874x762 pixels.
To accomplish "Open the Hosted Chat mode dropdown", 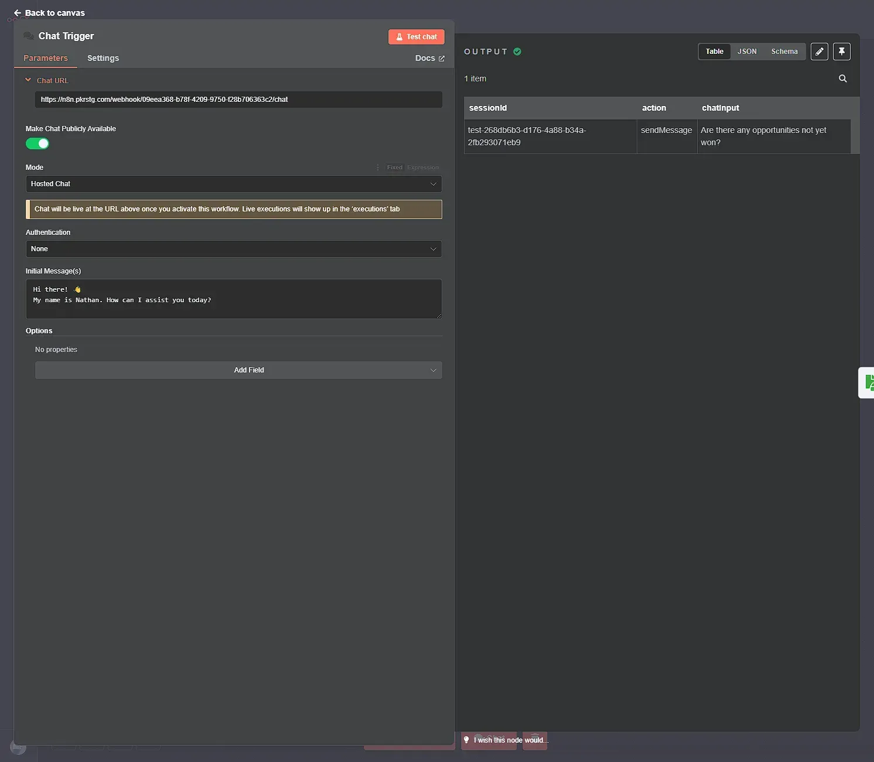I will click(234, 184).
